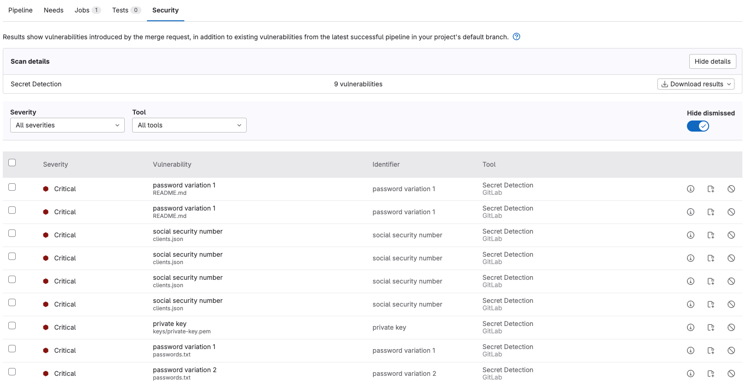
Task: Select the Security tab
Action: (165, 10)
